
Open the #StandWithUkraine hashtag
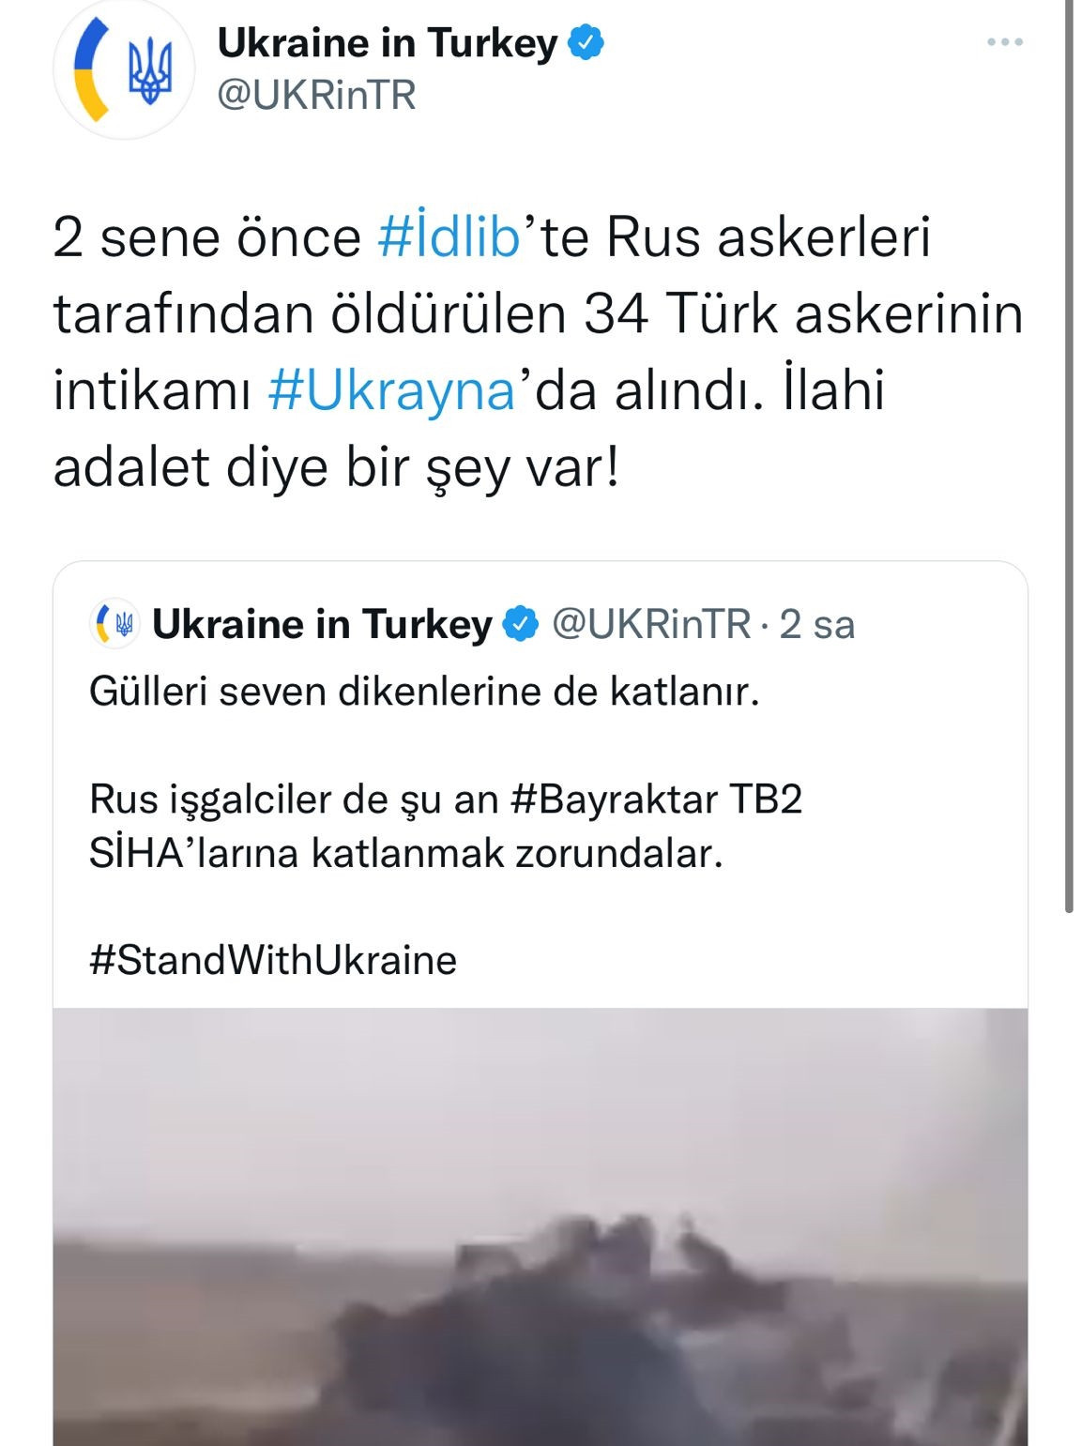[273, 960]
